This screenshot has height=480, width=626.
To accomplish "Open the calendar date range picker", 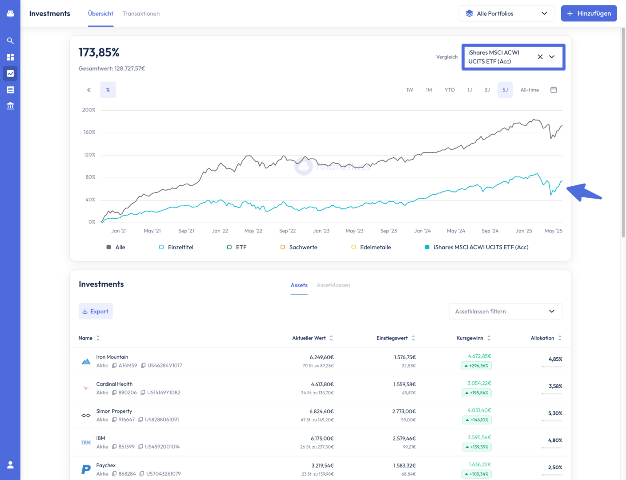I will point(554,90).
